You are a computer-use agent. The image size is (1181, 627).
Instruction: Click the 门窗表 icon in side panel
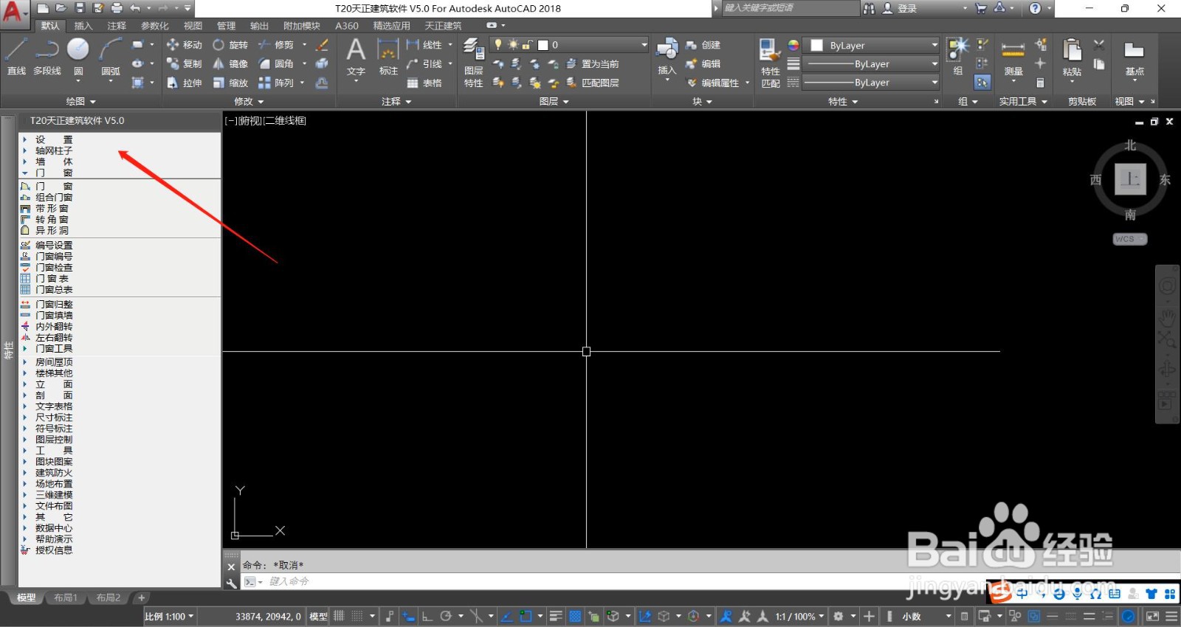point(25,278)
